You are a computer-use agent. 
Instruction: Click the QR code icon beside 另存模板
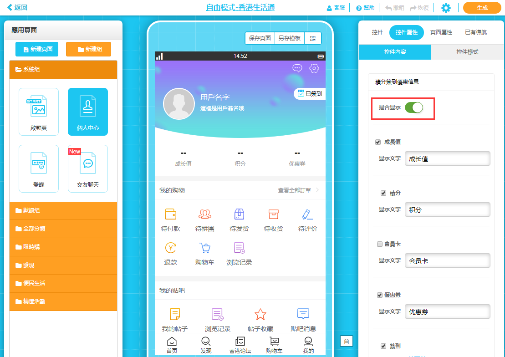[x=313, y=38]
